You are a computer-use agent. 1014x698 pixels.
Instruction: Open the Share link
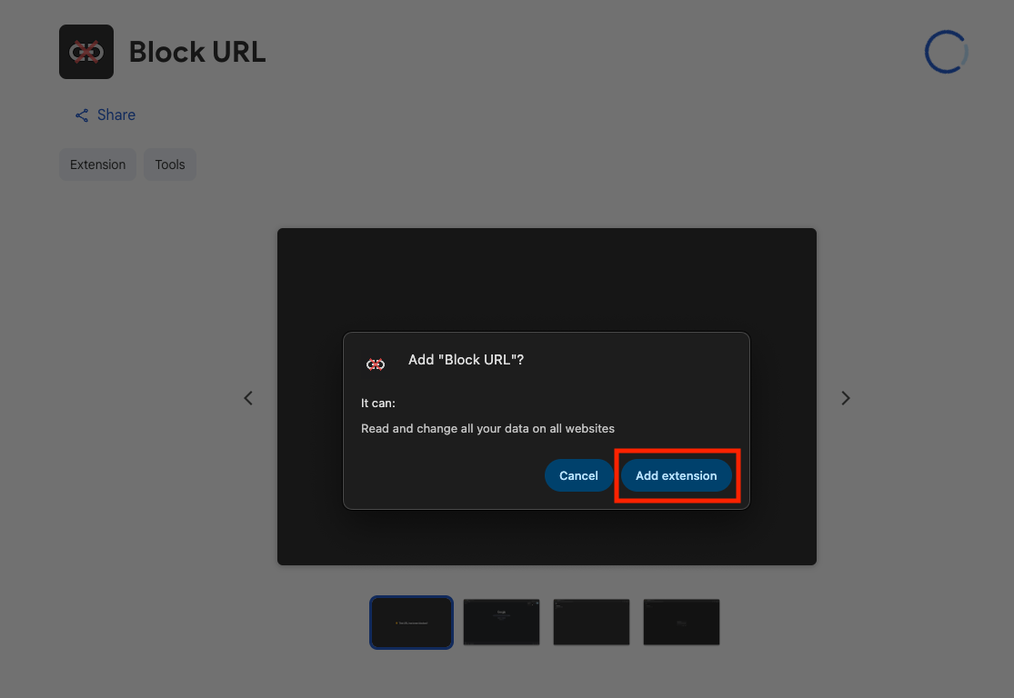coord(105,115)
